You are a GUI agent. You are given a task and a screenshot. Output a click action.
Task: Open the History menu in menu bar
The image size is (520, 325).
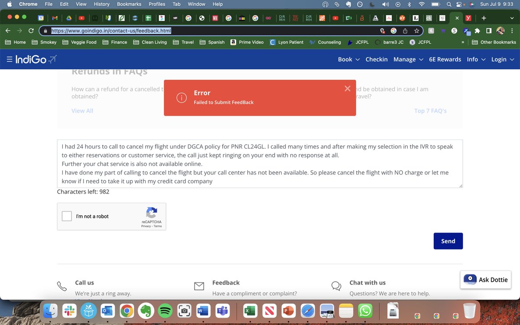102,4
